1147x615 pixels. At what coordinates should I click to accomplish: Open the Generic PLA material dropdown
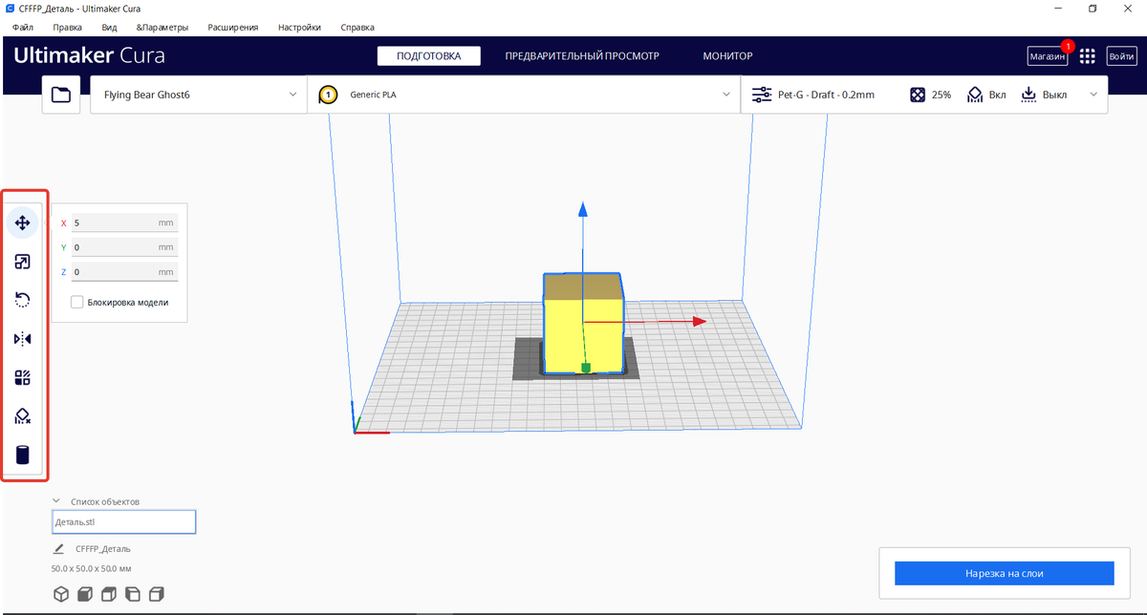click(x=524, y=95)
